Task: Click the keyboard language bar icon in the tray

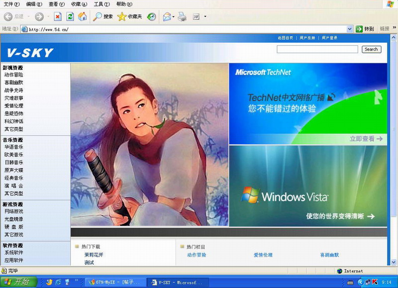Action: (x=350, y=283)
